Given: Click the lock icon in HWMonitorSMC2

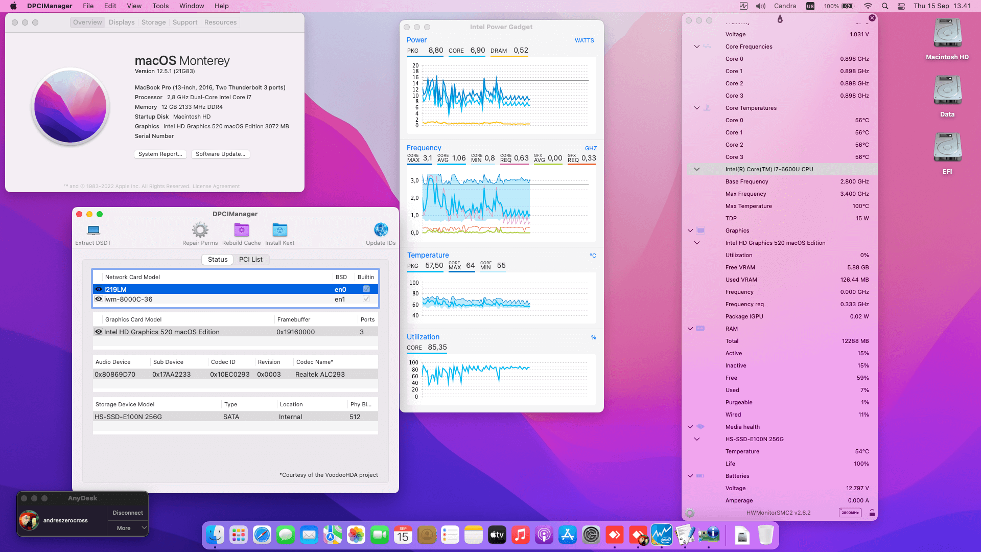Looking at the screenshot, I should 872,513.
